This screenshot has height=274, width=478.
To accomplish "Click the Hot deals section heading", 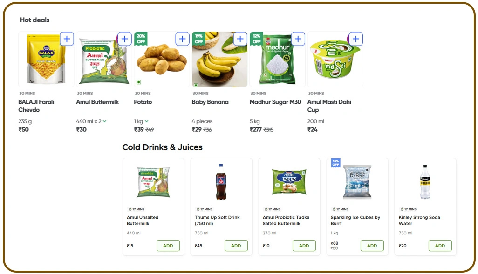I will 34,20.
